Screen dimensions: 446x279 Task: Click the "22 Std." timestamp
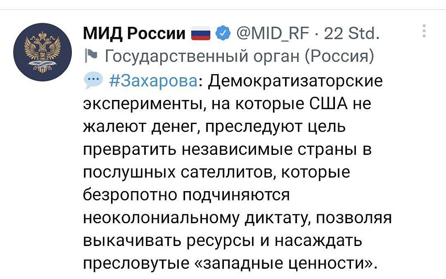pos(352,33)
